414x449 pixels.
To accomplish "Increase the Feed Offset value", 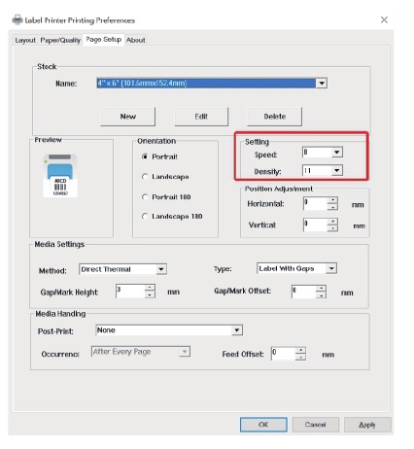I will 301,350.
